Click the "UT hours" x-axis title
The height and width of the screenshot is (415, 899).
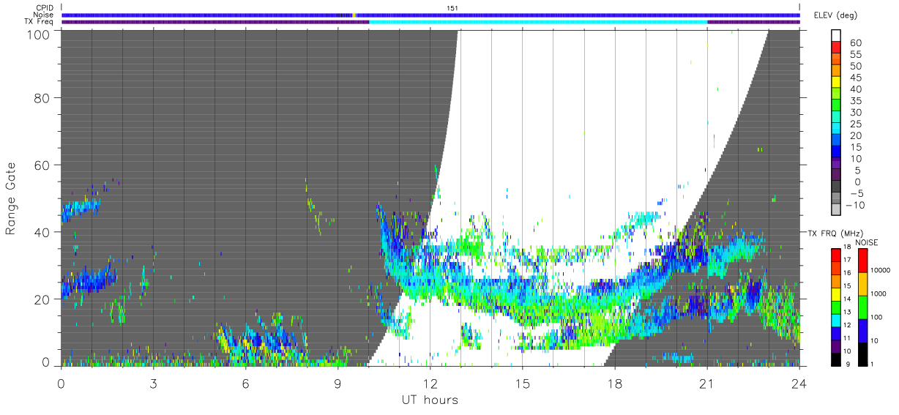point(430,400)
